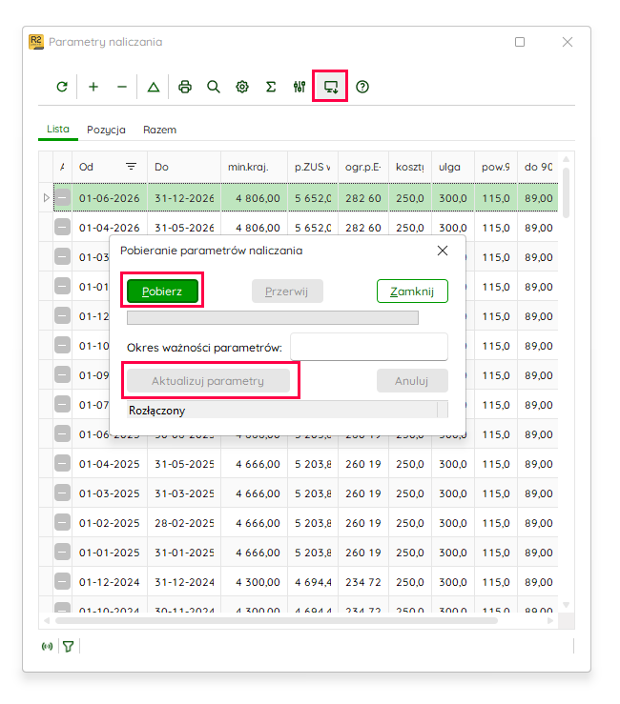The image size is (620, 704).
Task: Open settings gear icon in toolbar
Action: click(x=242, y=87)
